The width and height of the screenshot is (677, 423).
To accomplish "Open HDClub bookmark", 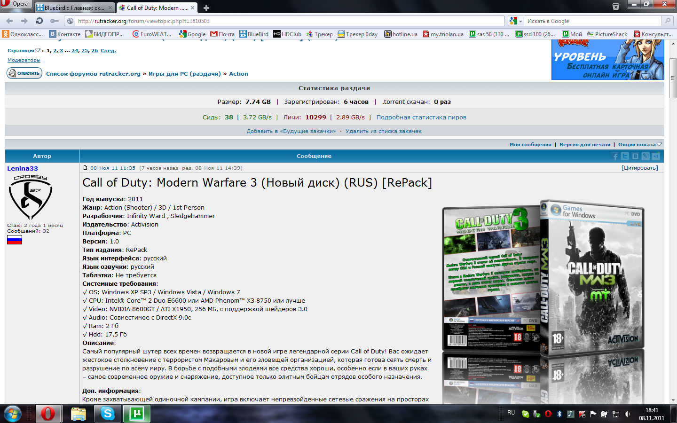I will point(287,34).
